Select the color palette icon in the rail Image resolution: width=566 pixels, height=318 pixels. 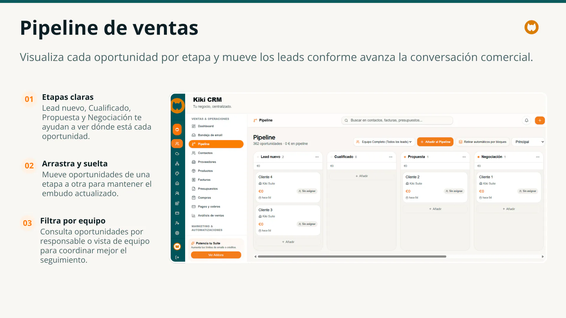177,173
